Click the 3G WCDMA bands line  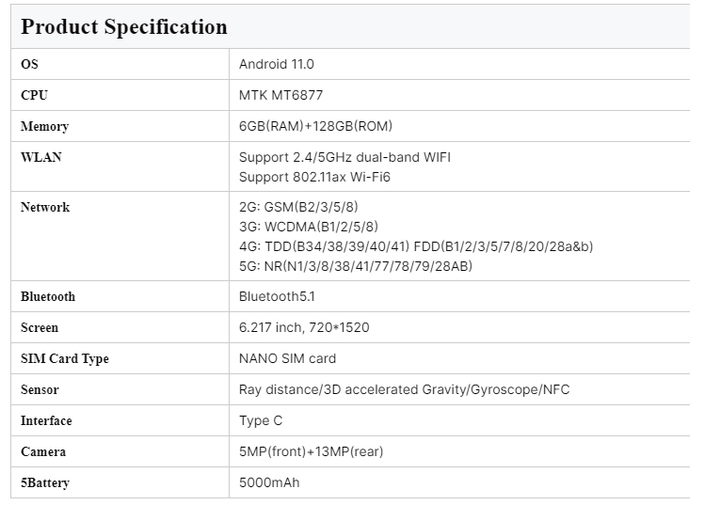pos(309,227)
